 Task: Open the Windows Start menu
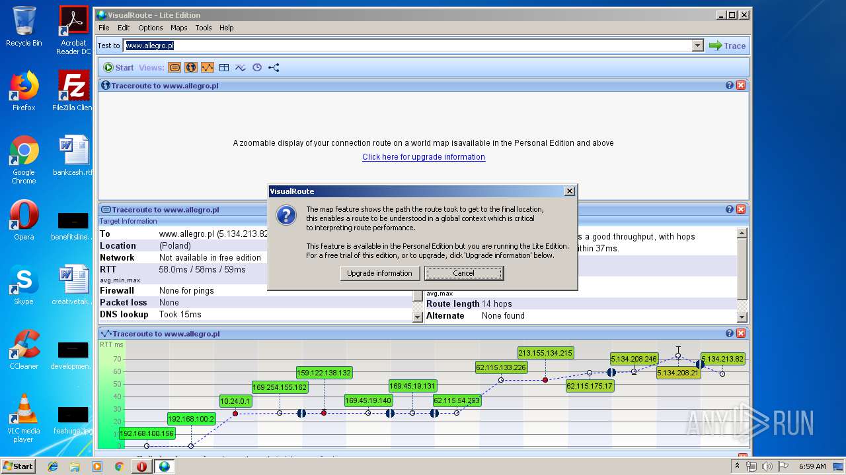click(x=18, y=466)
